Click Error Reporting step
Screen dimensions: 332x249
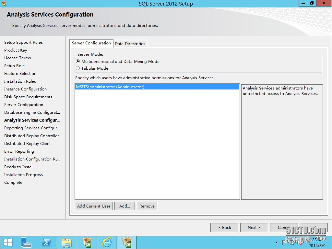click(x=19, y=151)
